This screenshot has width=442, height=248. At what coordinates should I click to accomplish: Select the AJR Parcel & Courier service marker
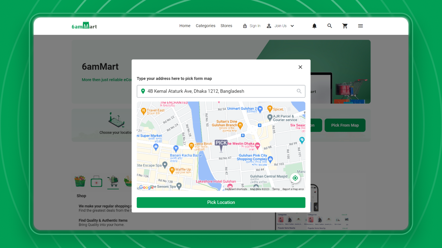(270, 118)
